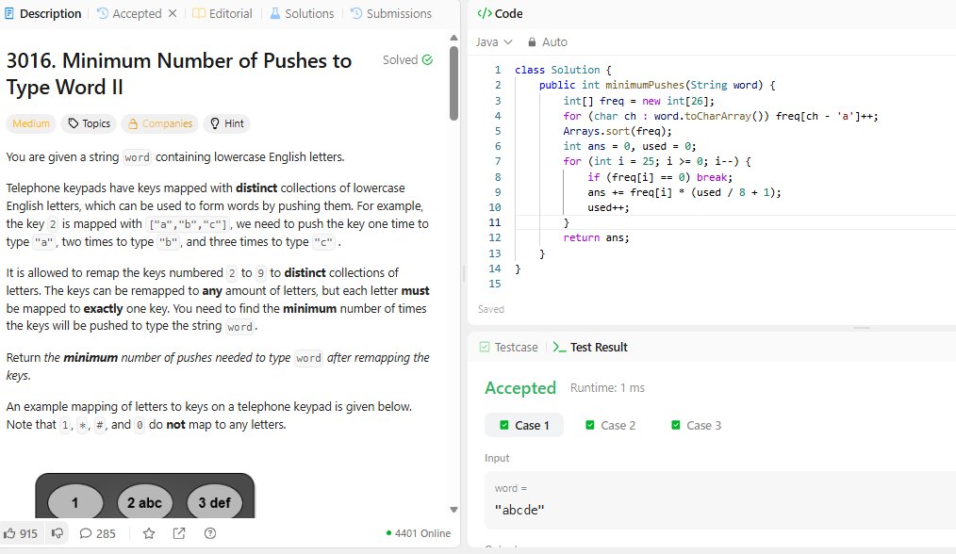Jump to Topics section

89,123
